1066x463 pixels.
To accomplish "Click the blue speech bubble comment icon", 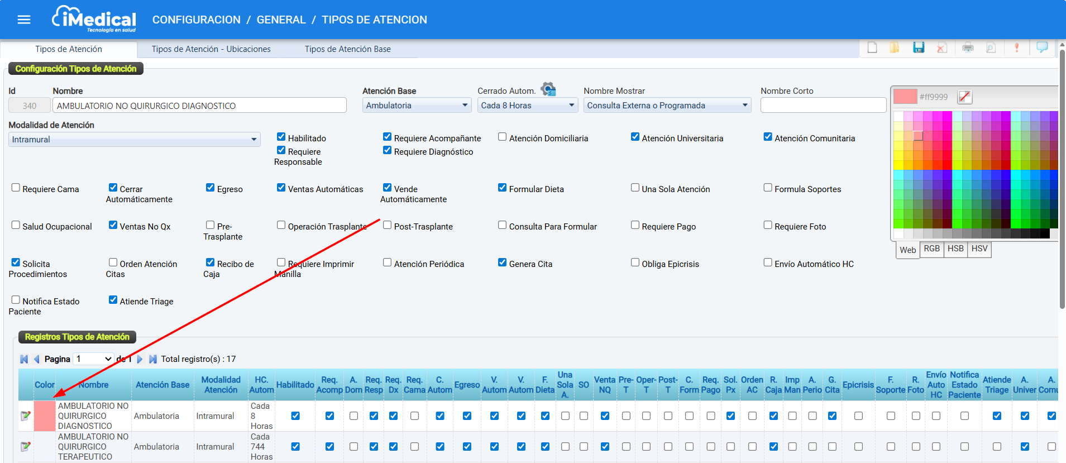I will [x=1042, y=47].
